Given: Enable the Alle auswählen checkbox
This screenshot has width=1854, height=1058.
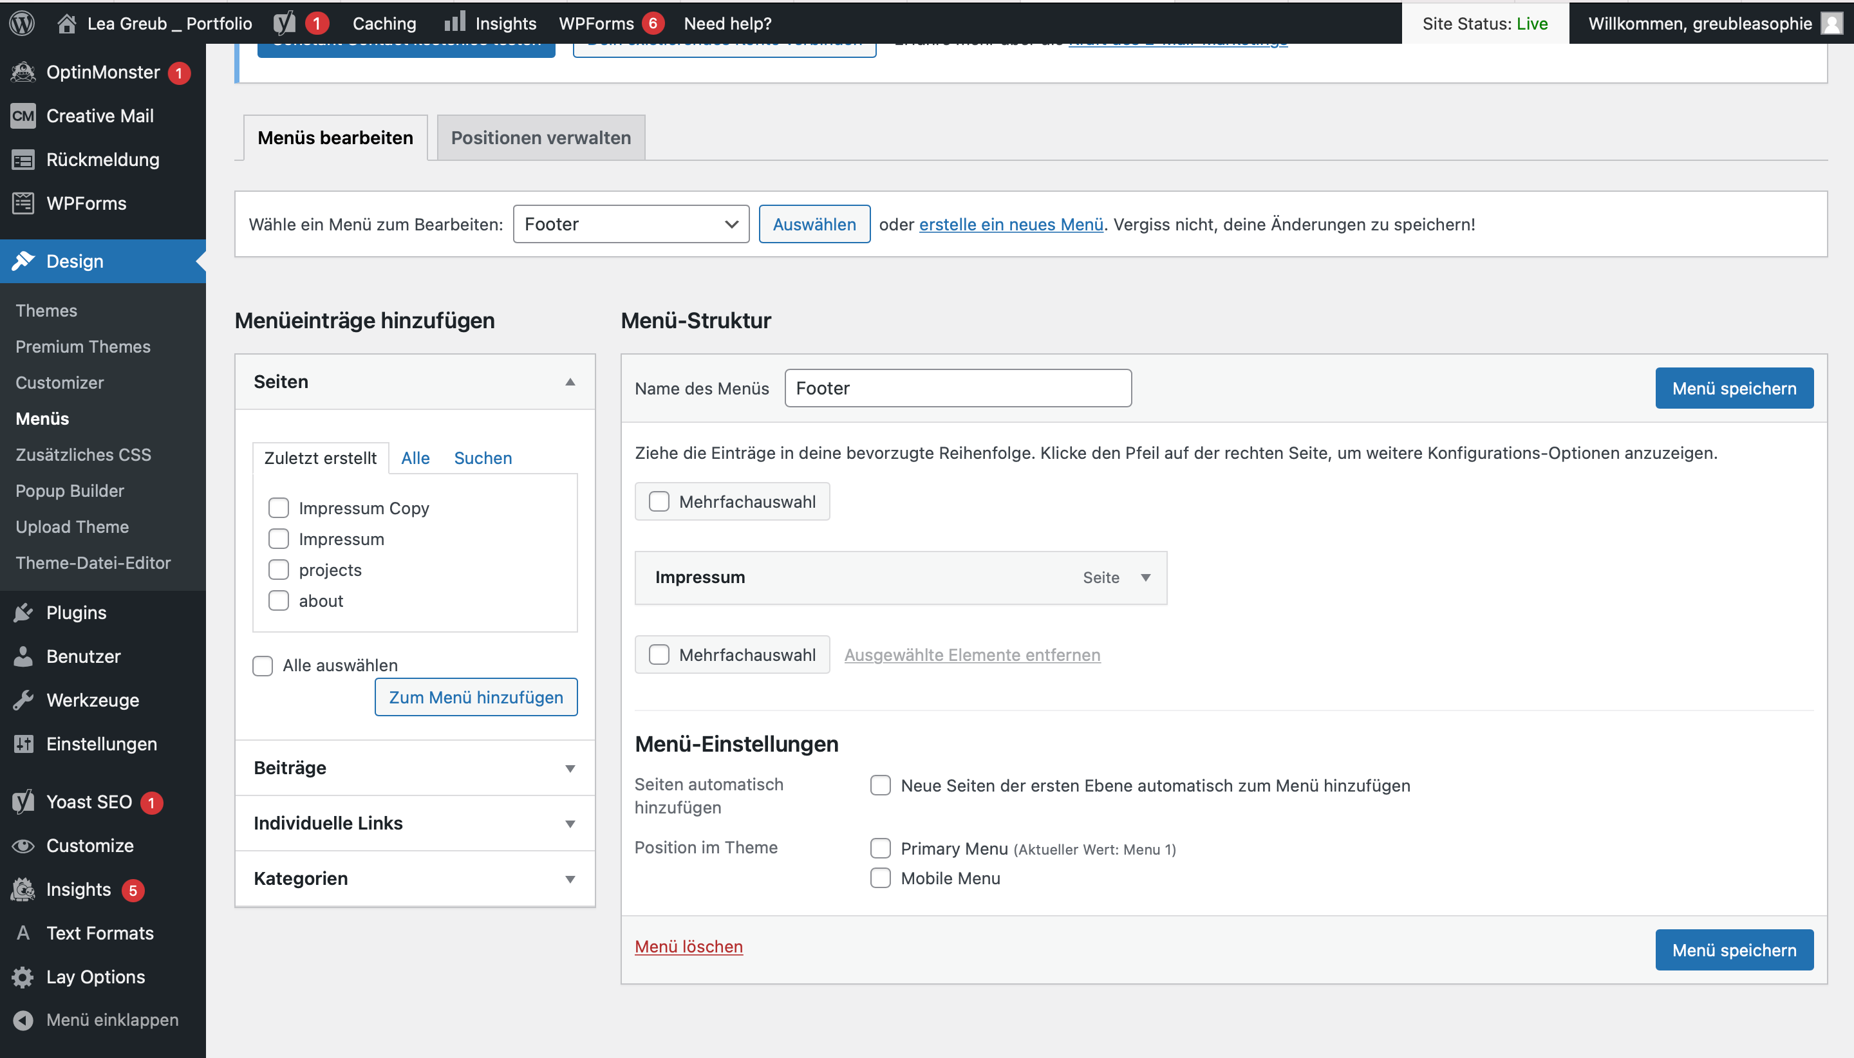Looking at the screenshot, I should pyautogui.click(x=263, y=665).
